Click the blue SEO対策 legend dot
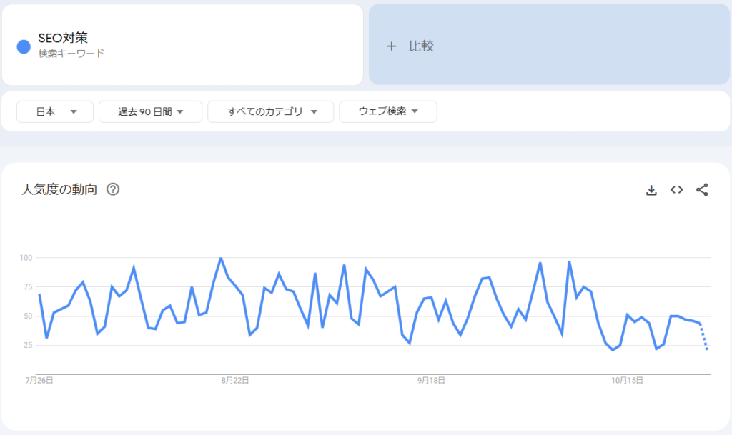Viewport: 732px width, 435px height. [22, 46]
